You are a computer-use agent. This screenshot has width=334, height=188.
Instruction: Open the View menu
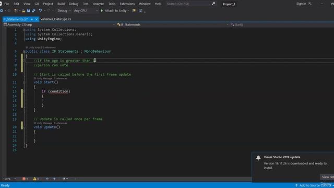click(27, 4)
